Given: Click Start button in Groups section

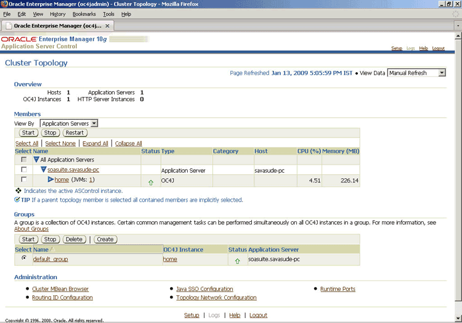Looking at the screenshot, I should tap(28, 239).
